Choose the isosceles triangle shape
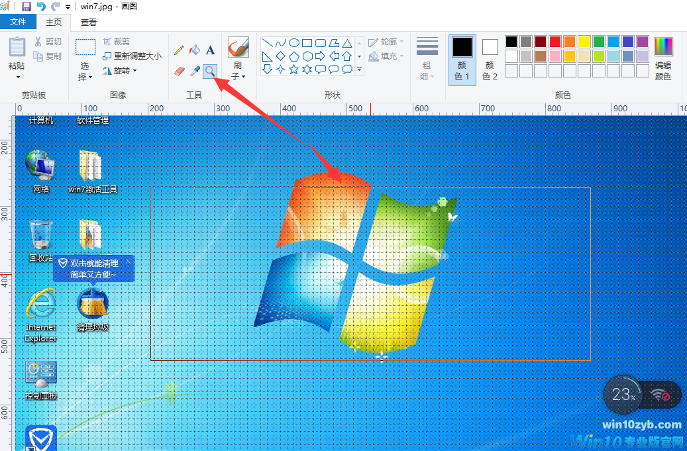Screen dimensions: 687x451 point(347,43)
